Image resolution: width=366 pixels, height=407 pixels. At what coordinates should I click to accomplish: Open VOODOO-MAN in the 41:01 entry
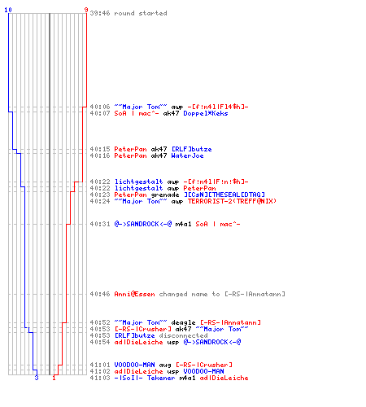pos(134,365)
